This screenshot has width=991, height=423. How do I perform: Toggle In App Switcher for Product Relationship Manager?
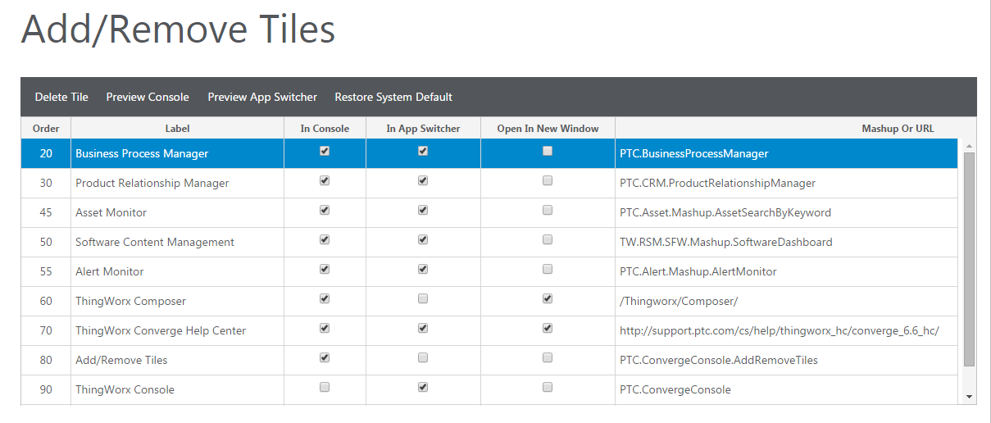click(423, 180)
